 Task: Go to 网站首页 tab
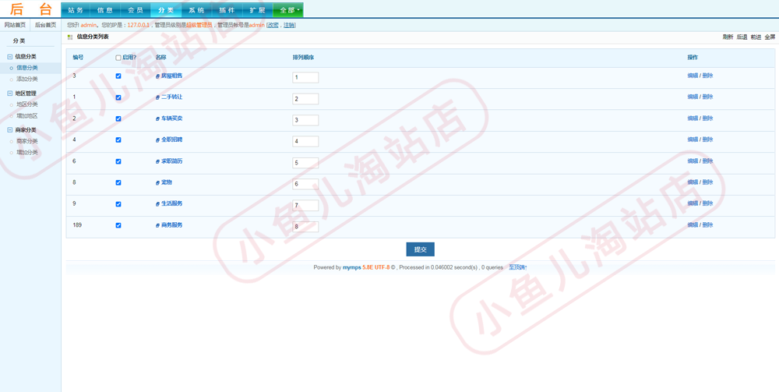pos(15,25)
